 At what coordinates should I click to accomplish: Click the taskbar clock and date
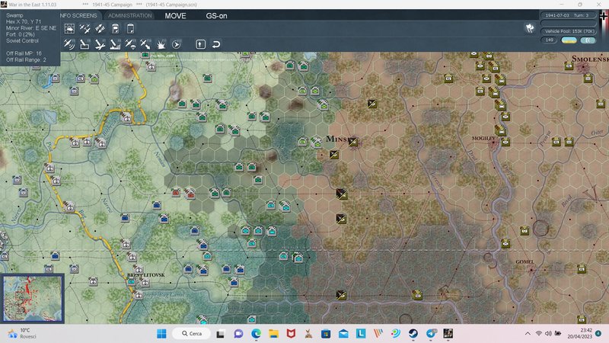[580, 333]
